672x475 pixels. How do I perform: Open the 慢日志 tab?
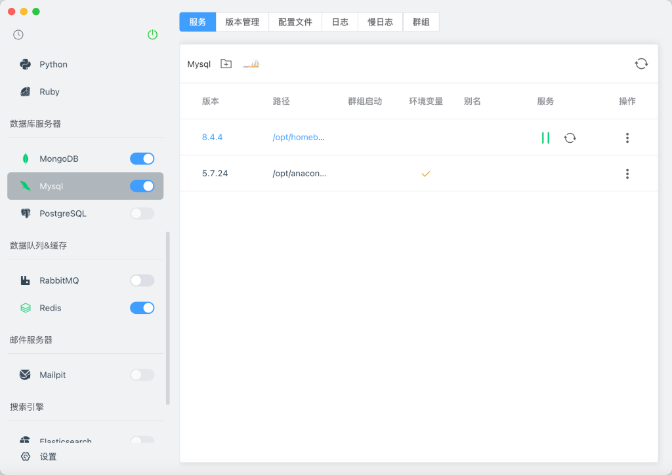coord(380,22)
